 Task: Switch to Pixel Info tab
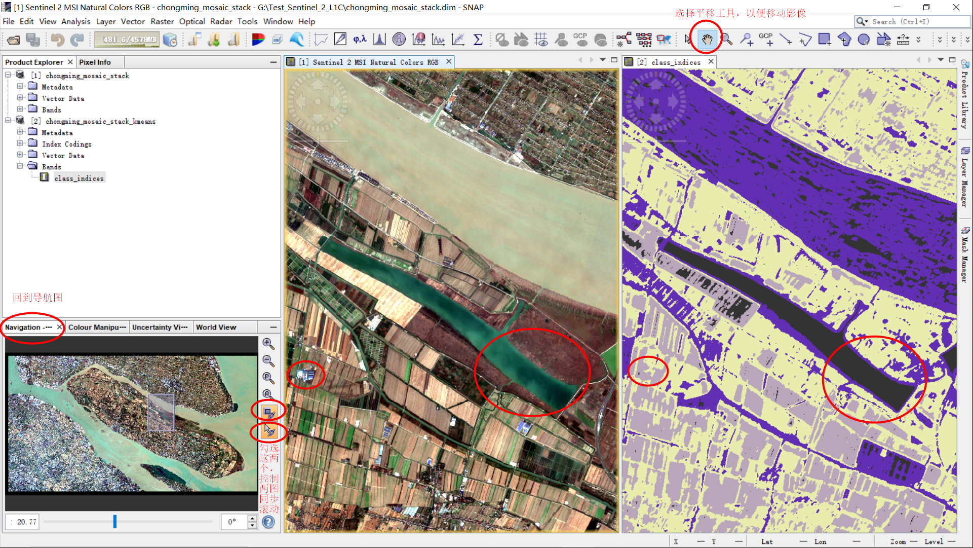[95, 62]
